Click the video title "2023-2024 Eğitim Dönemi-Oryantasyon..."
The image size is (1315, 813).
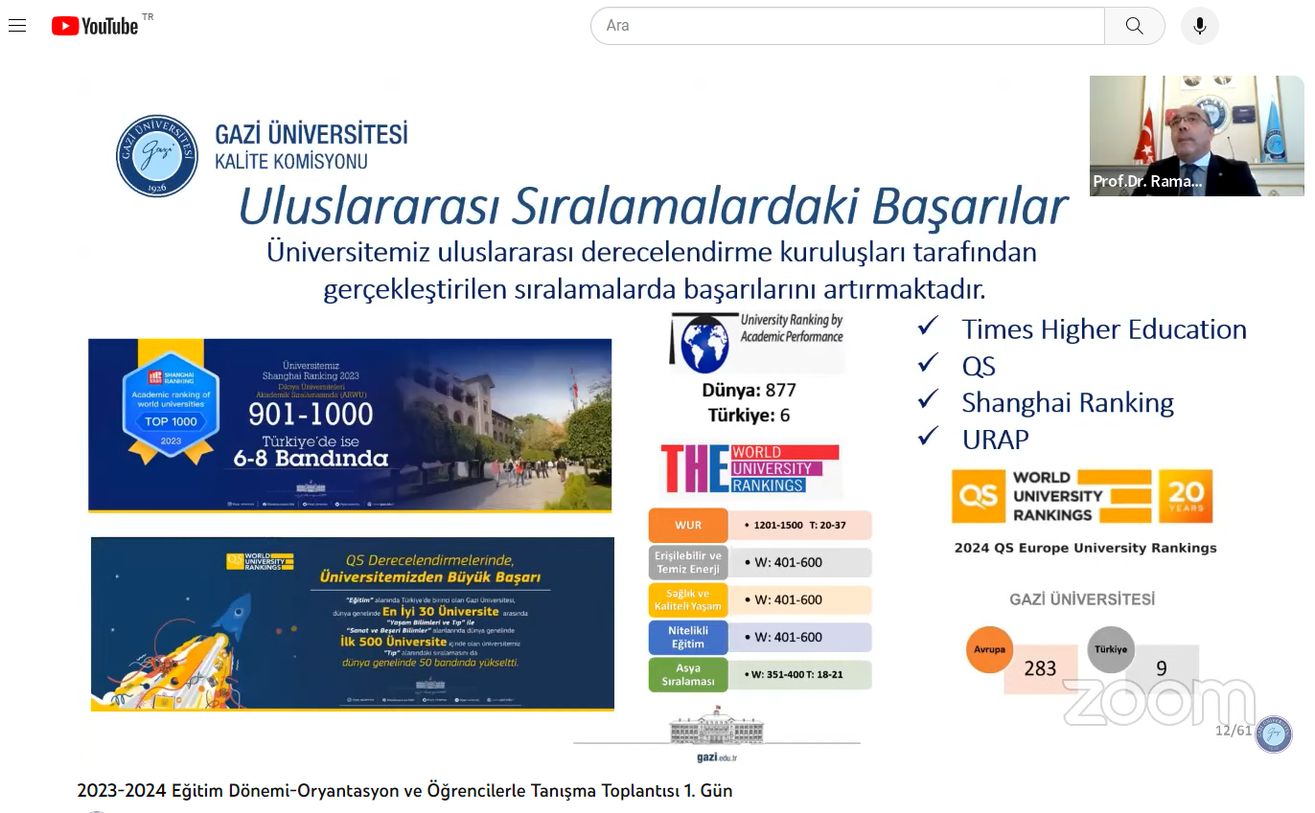coord(404,791)
